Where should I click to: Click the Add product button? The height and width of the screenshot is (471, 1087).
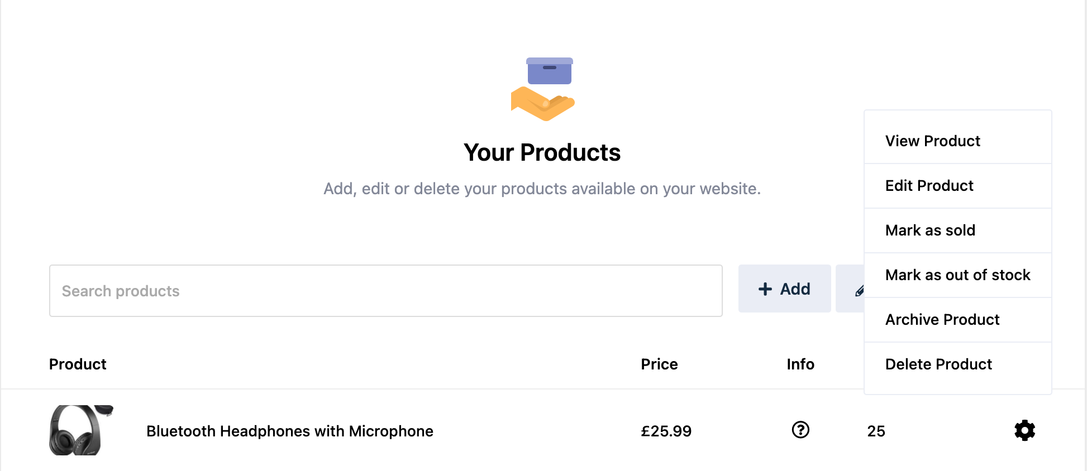[x=784, y=289]
